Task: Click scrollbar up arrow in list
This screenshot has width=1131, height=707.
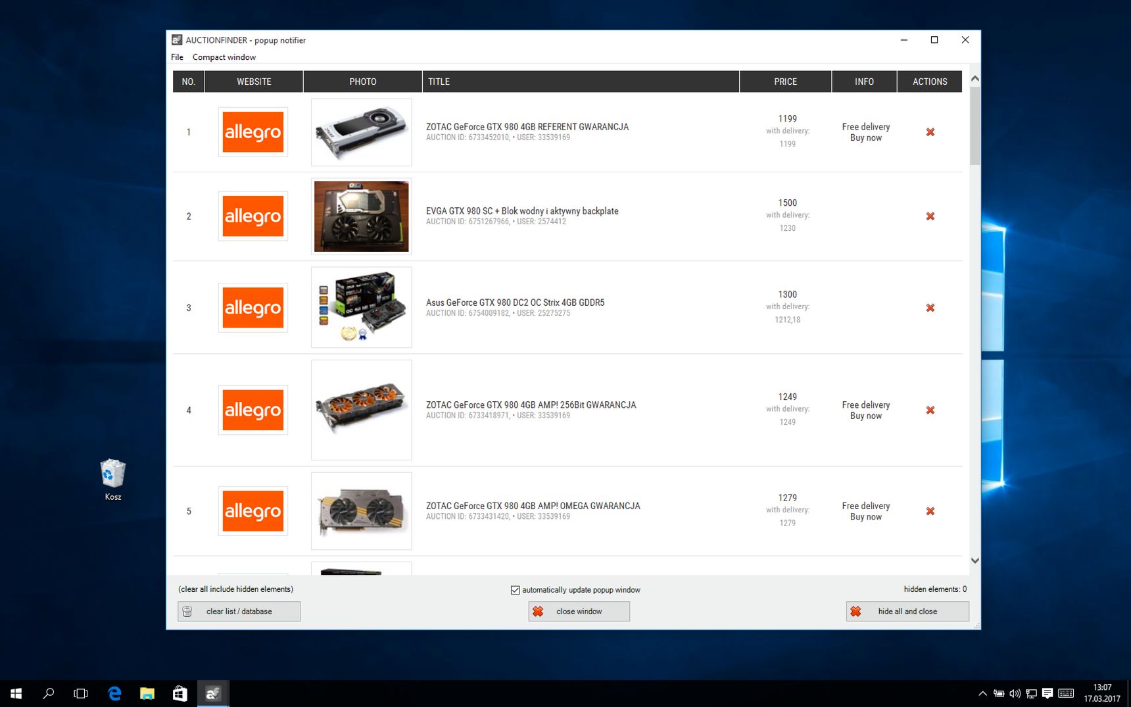Action: (x=975, y=78)
